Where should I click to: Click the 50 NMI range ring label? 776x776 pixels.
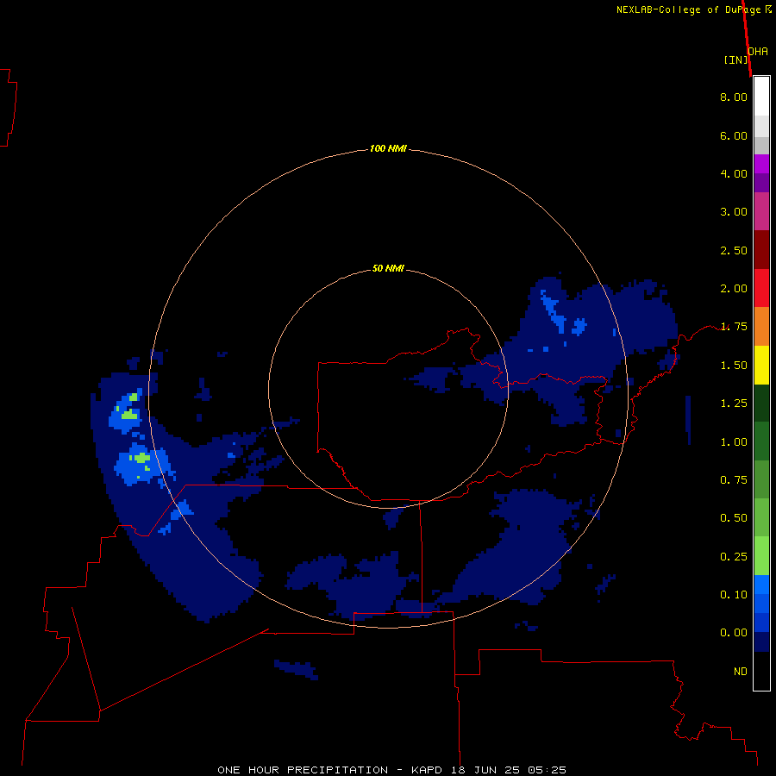click(388, 269)
